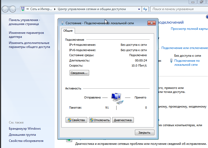This screenshot has width=208, height=148.
Task: Click the 'Принято' label
Action: tap(141, 97)
